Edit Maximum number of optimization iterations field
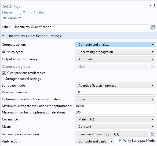Image resolution: width=157 pixels, height=146 pixels. [x=115, y=112]
